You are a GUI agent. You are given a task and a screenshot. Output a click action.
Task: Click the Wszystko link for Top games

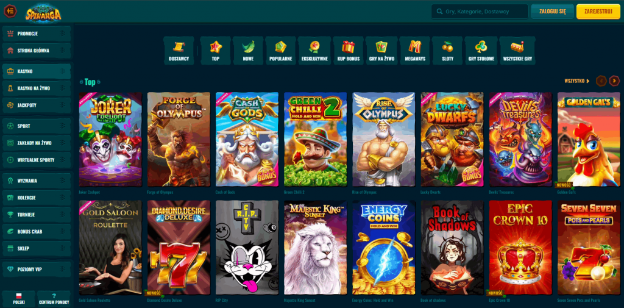(x=576, y=81)
